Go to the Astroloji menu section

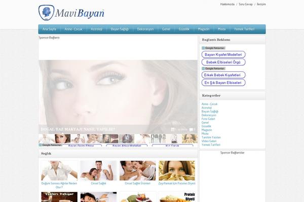click(97, 29)
